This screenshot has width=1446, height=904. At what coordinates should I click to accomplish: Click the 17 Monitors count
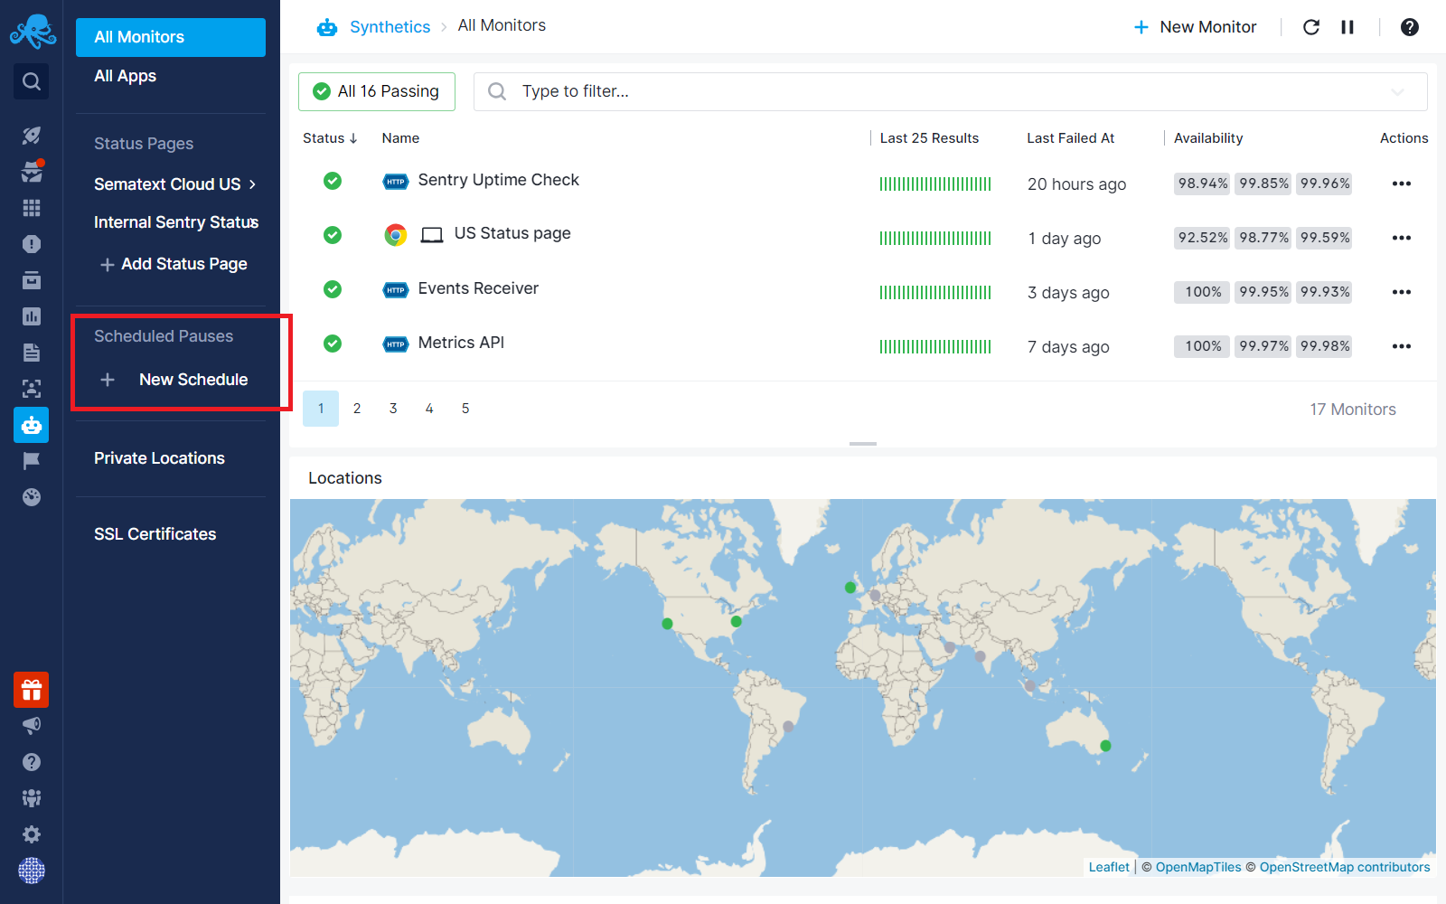pyautogui.click(x=1353, y=410)
